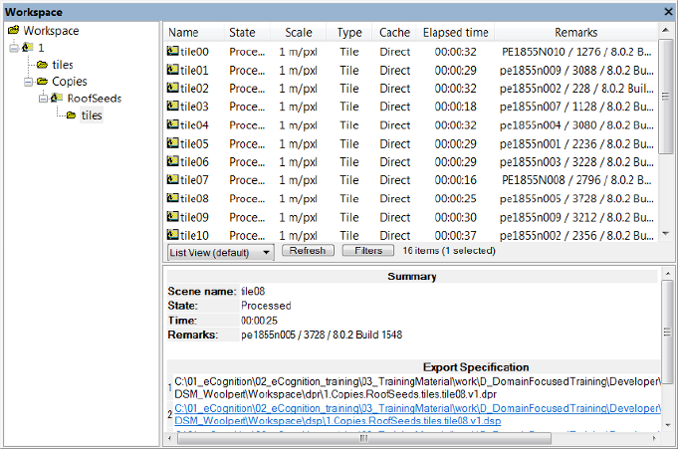Click the RoofSeeds map icon in tree
The height and width of the screenshot is (449, 678).
point(57,99)
